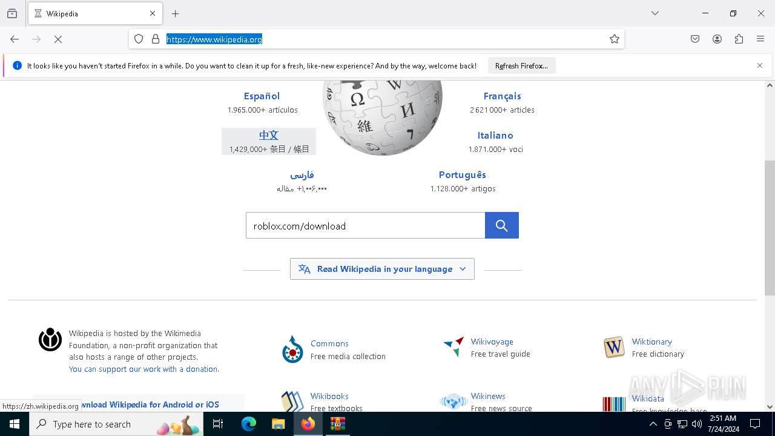The image size is (775, 436).
Task: View site security padlock information
Action: pos(156,39)
